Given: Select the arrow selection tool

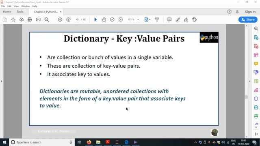Looking at the screenshot, I should click(95, 19).
